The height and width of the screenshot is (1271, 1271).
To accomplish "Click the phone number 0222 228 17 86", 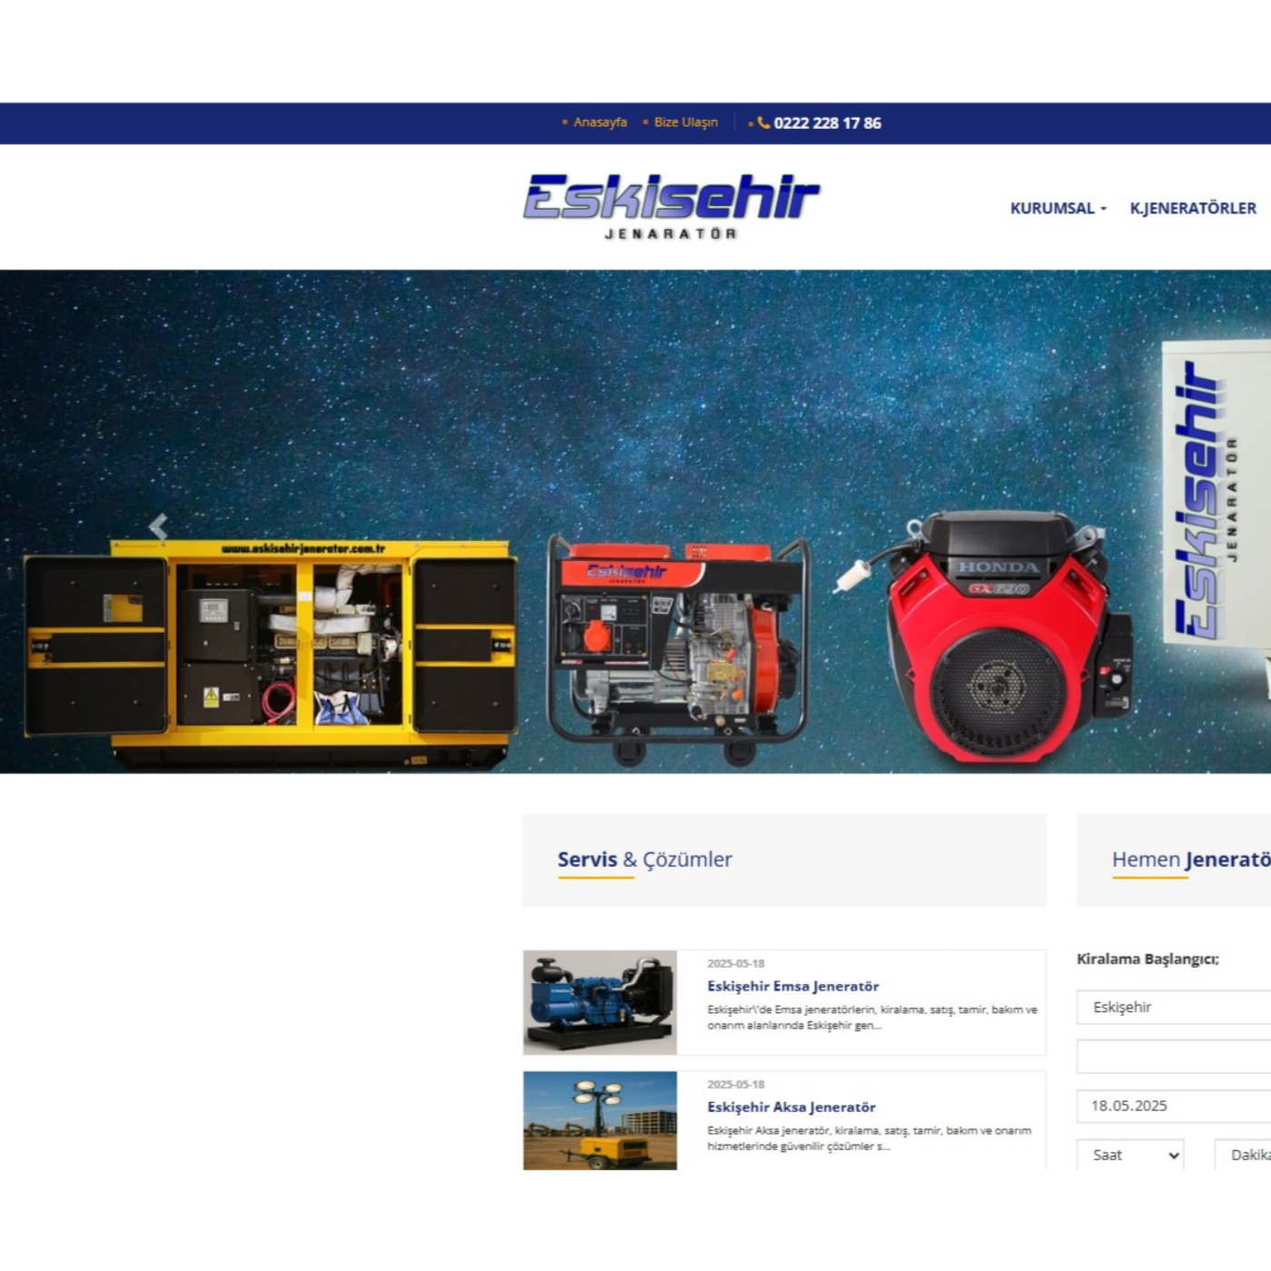I will (827, 123).
